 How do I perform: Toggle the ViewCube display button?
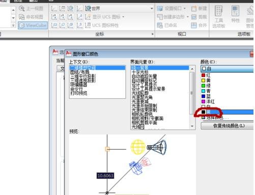33,25
